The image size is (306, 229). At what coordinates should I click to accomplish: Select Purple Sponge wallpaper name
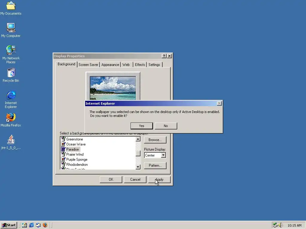pyautogui.click(x=77, y=160)
